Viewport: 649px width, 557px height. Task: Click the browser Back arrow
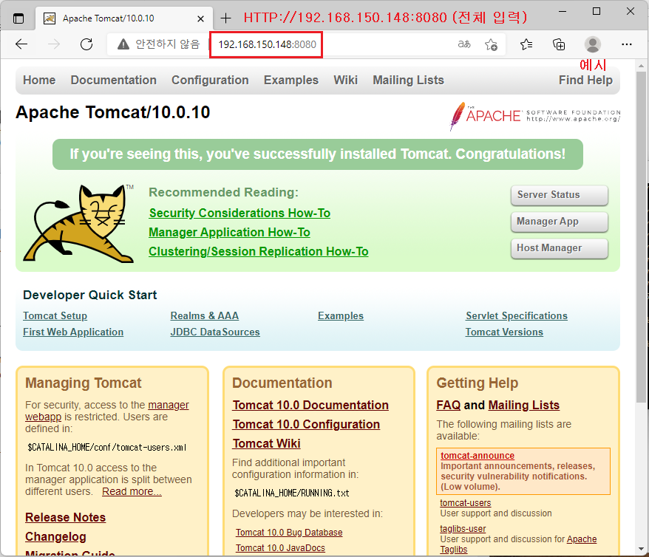(21, 44)
